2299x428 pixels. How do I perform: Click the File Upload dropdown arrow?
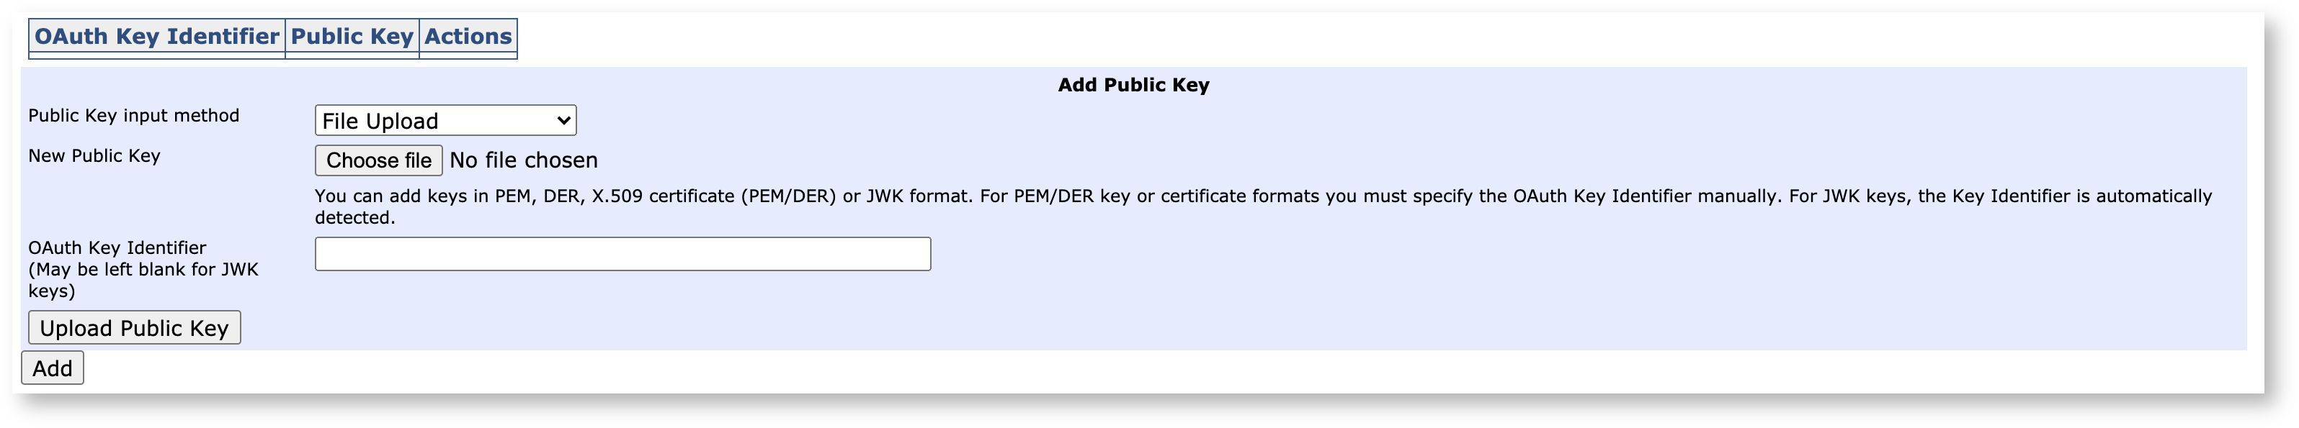(x=563, y=120)
